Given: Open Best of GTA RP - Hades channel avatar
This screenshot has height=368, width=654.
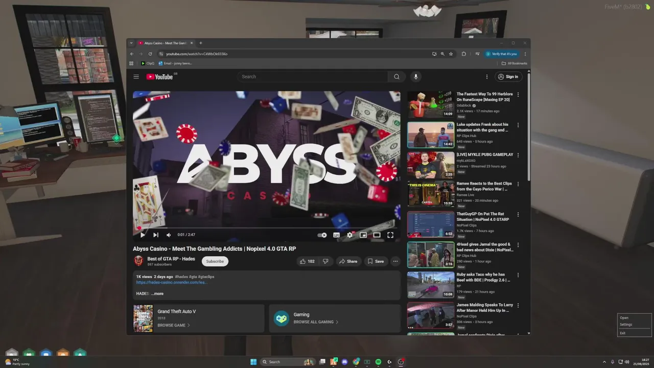Looking at the screenshot, I should coord(138,261).
